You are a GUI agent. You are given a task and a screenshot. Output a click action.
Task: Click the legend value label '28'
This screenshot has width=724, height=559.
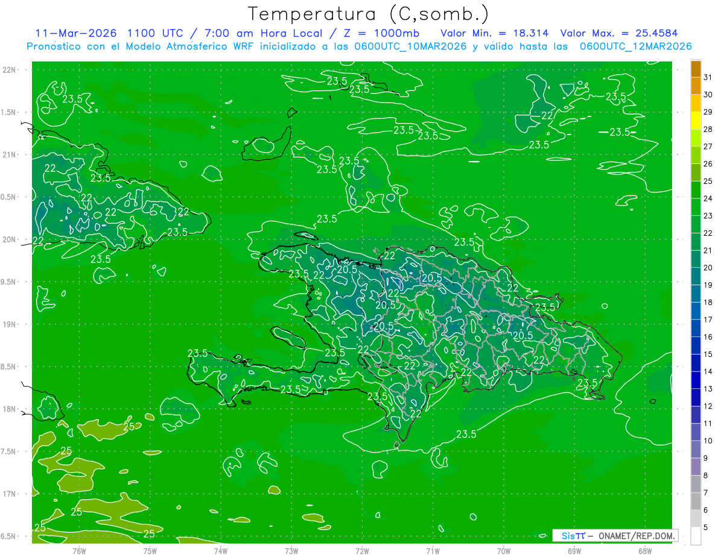click(708, 129)
